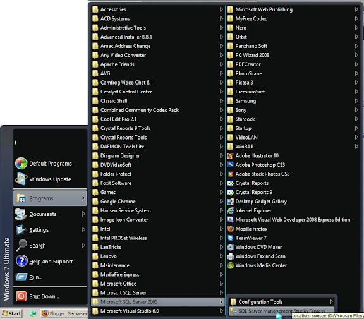Screen dimensions: 364x319
Task: Click the Internet Explorer quick launch icon in taskbar
Action: pyautogui.click(x=33, y=314)
